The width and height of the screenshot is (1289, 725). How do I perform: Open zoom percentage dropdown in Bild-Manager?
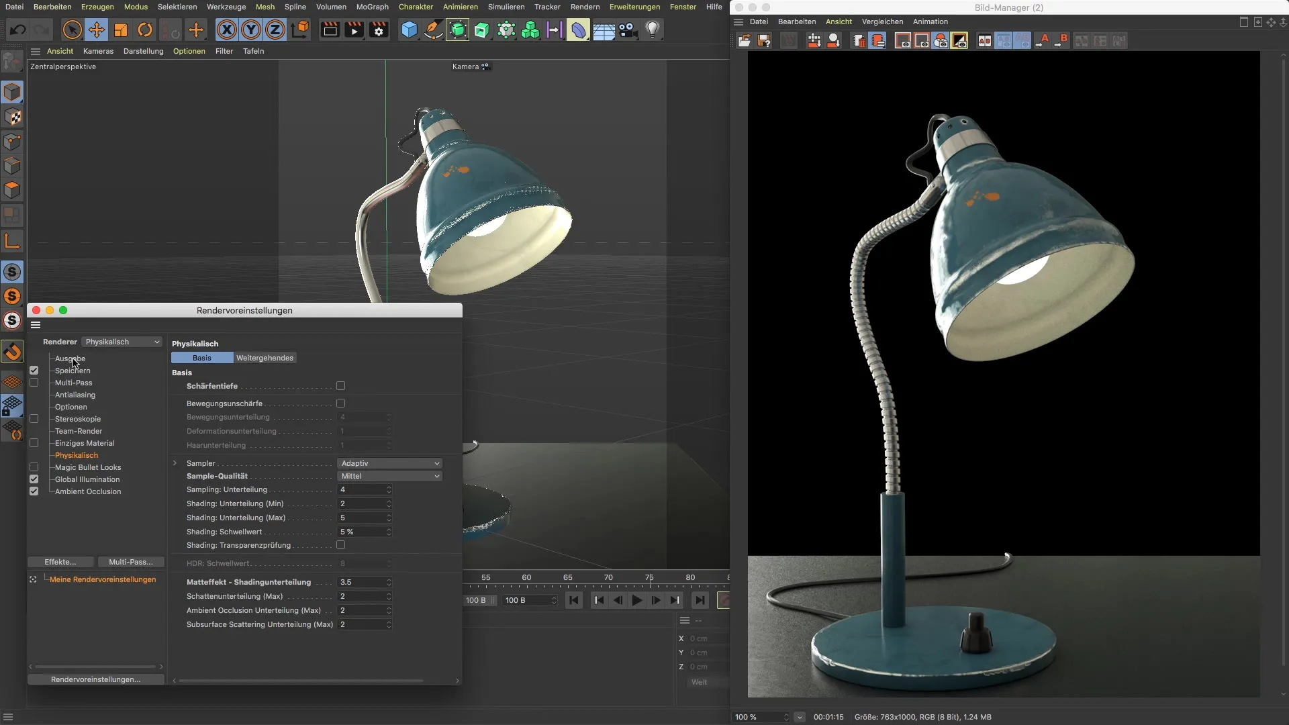click(x=799, y=717)
